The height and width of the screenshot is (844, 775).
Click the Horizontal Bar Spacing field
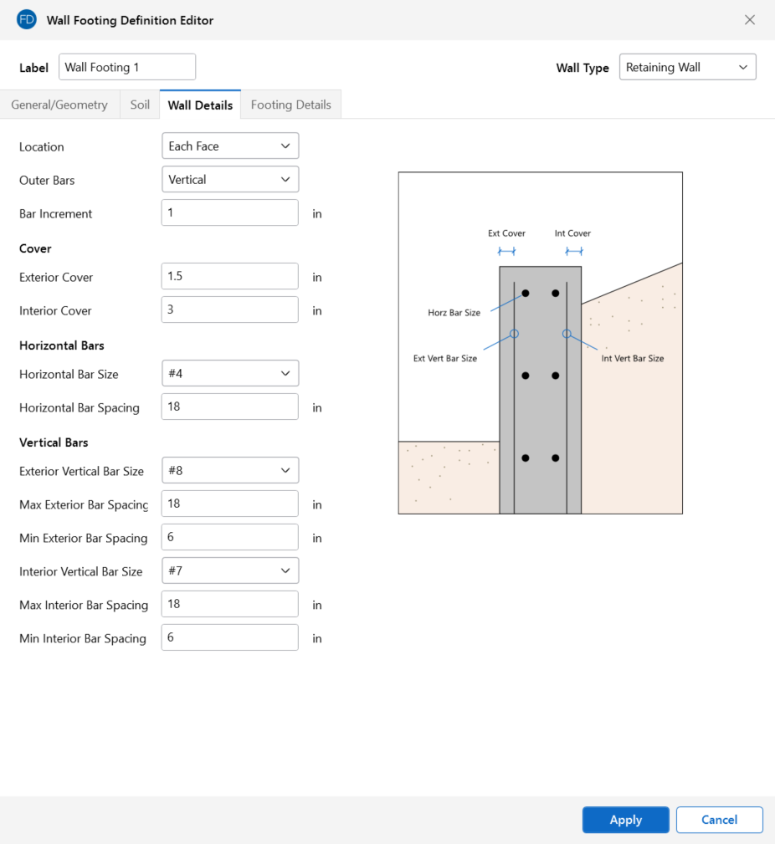230,407
